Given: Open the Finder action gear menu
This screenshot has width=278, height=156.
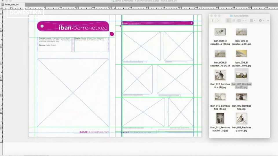Looking at the screenshot, I should pos(261,21).
